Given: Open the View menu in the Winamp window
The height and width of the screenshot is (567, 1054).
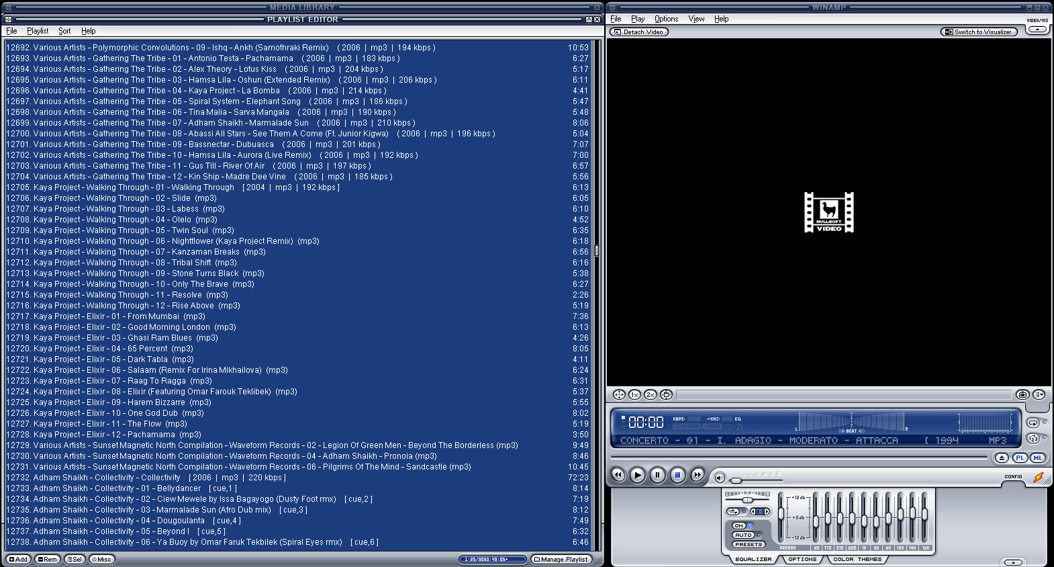Looking at the screenshot, I should click(696, 19).
